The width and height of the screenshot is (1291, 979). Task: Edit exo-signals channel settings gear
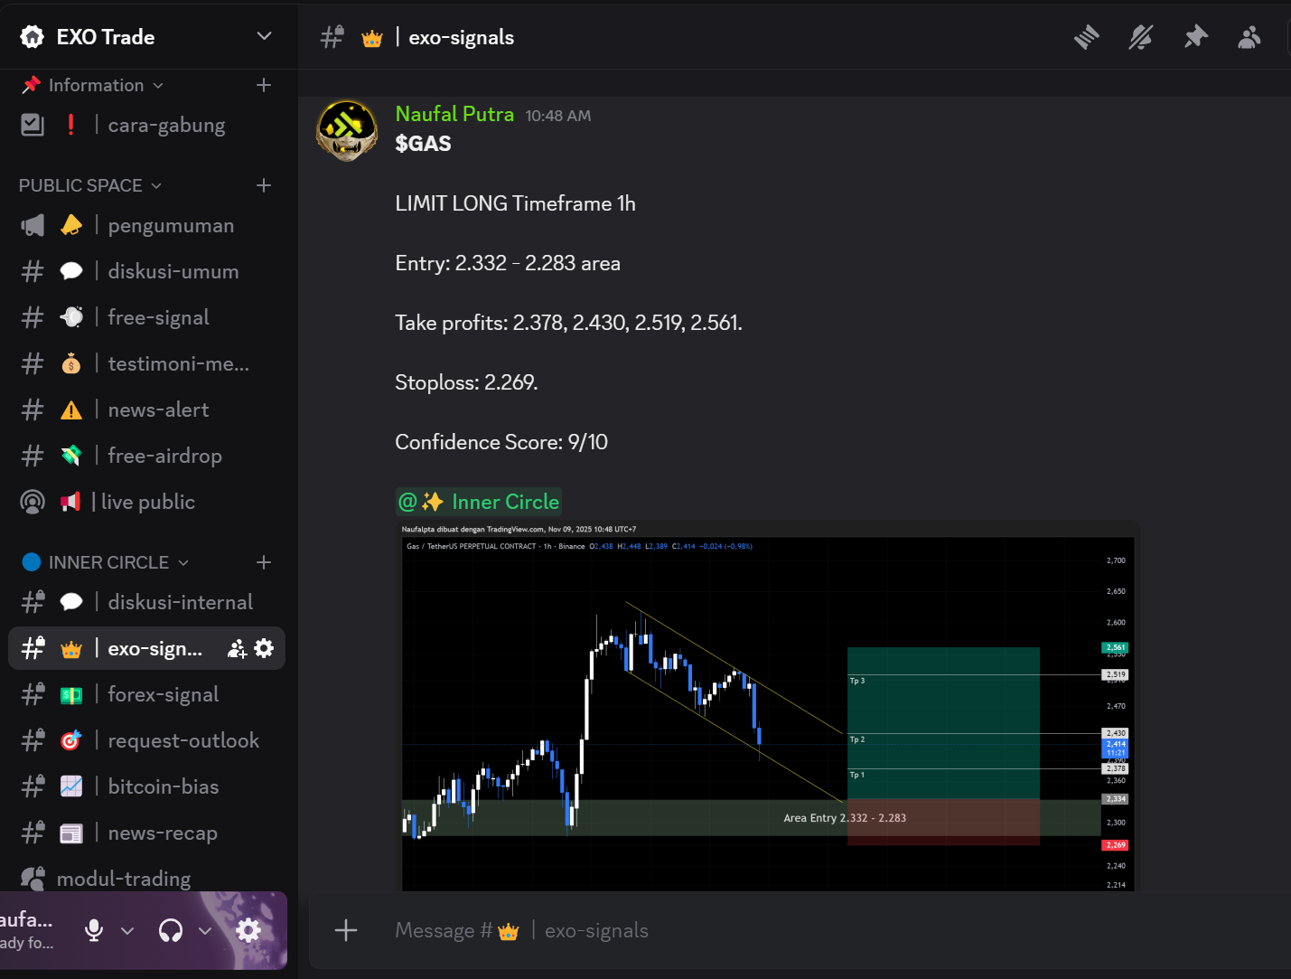click(x=264, y=648)
